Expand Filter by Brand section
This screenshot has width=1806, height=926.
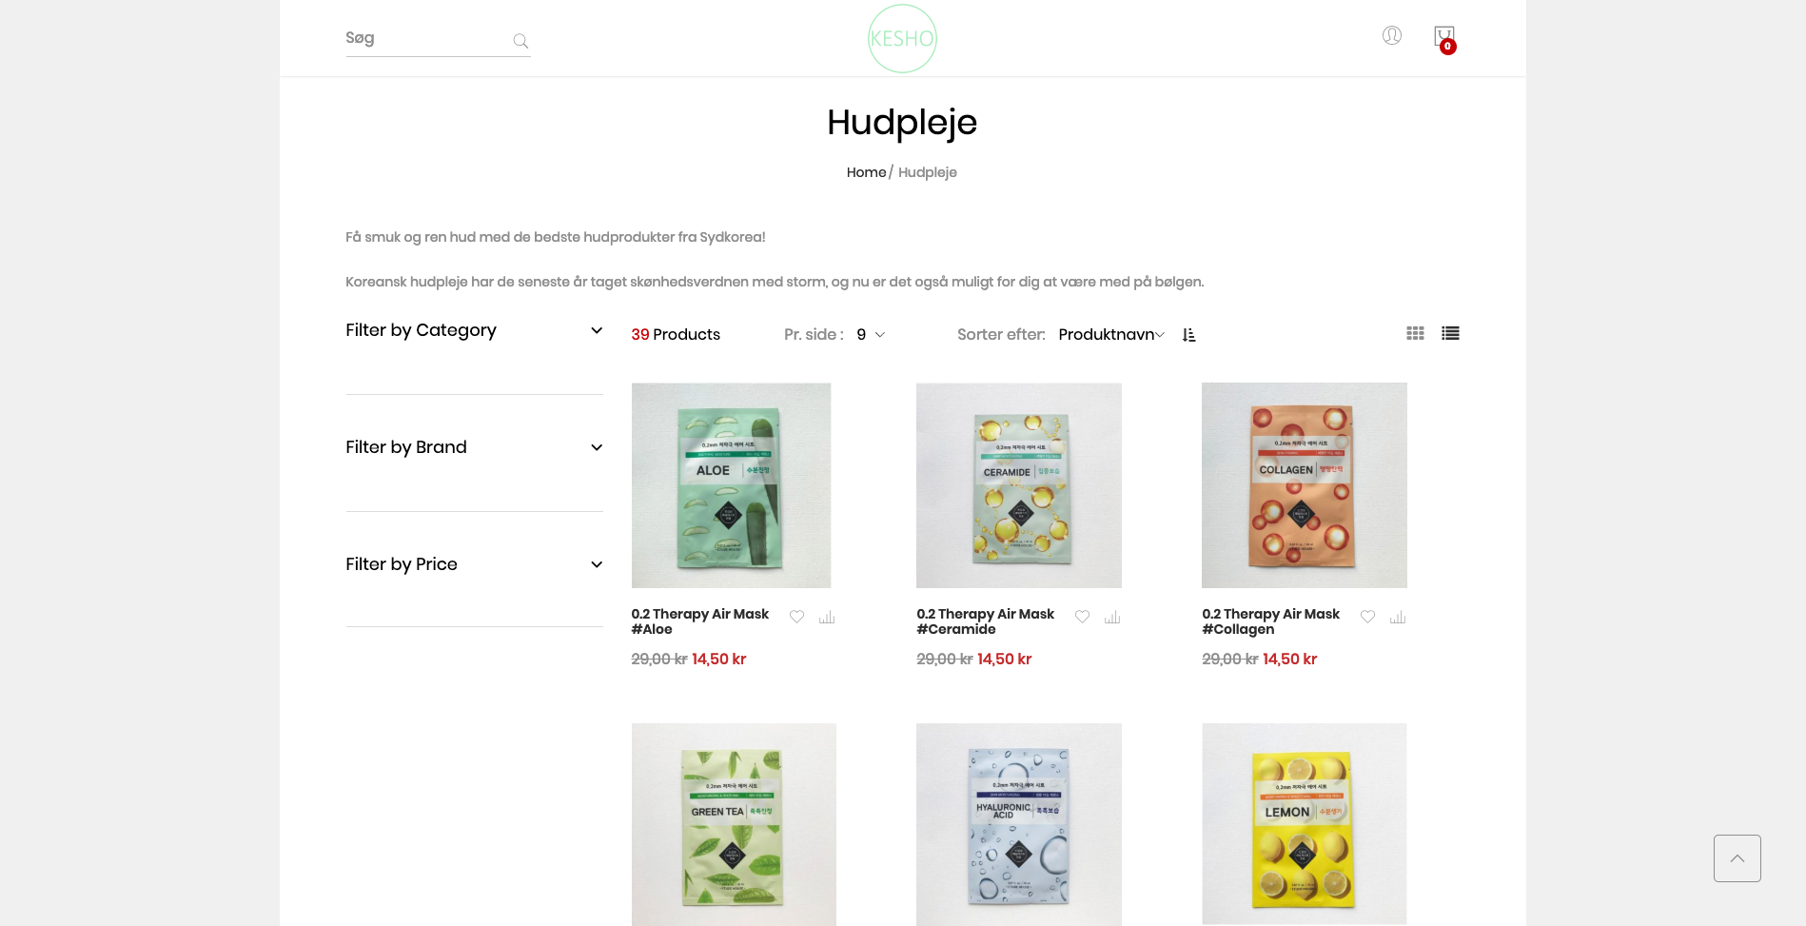click(x=474, y=447)
